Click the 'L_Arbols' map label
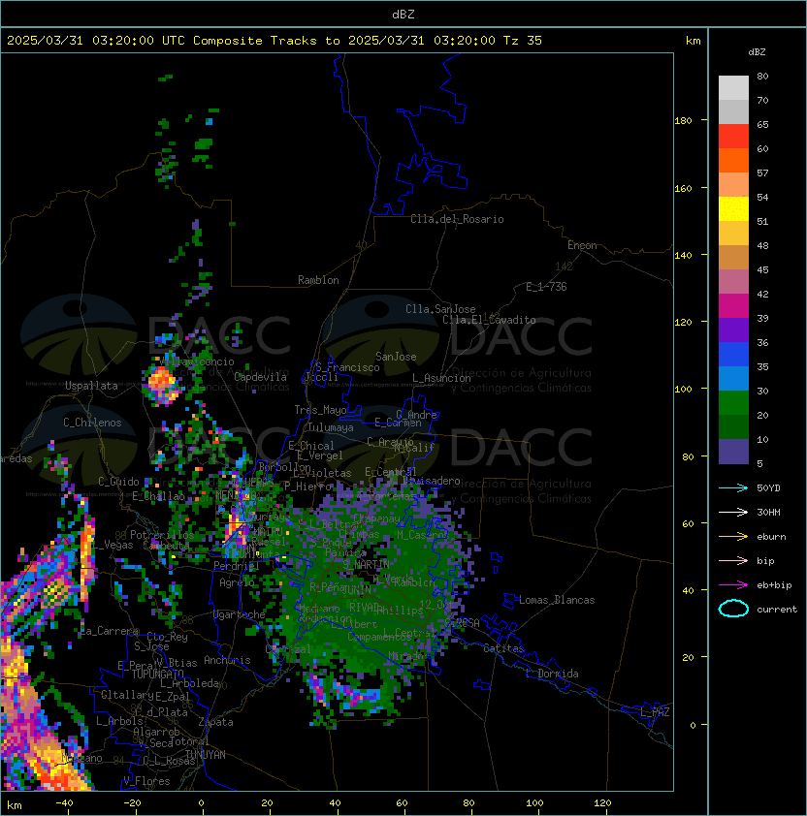This screenshot has height=816, width=807. pos(119,721)
